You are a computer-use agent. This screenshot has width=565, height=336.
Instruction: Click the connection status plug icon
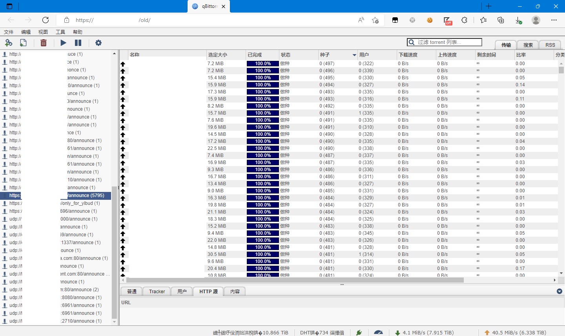[x=359, y=332]
